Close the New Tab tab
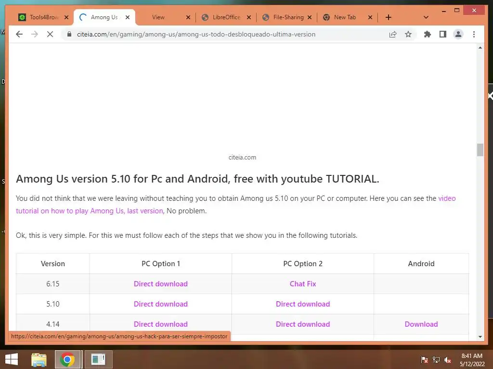 [370, 17]
